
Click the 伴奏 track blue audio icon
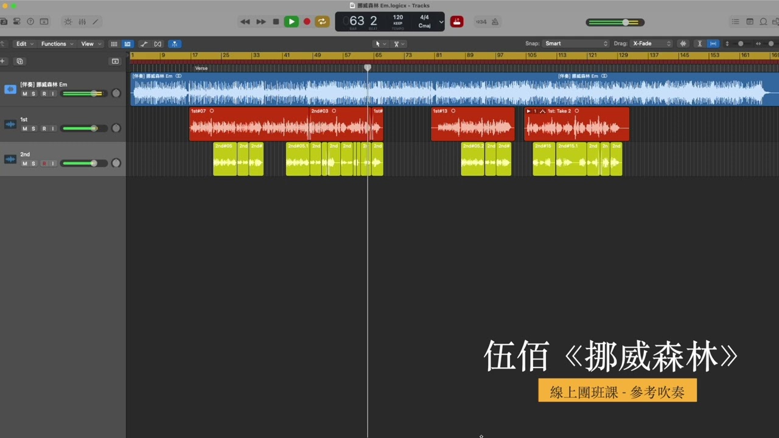click(x=10, y=89)
